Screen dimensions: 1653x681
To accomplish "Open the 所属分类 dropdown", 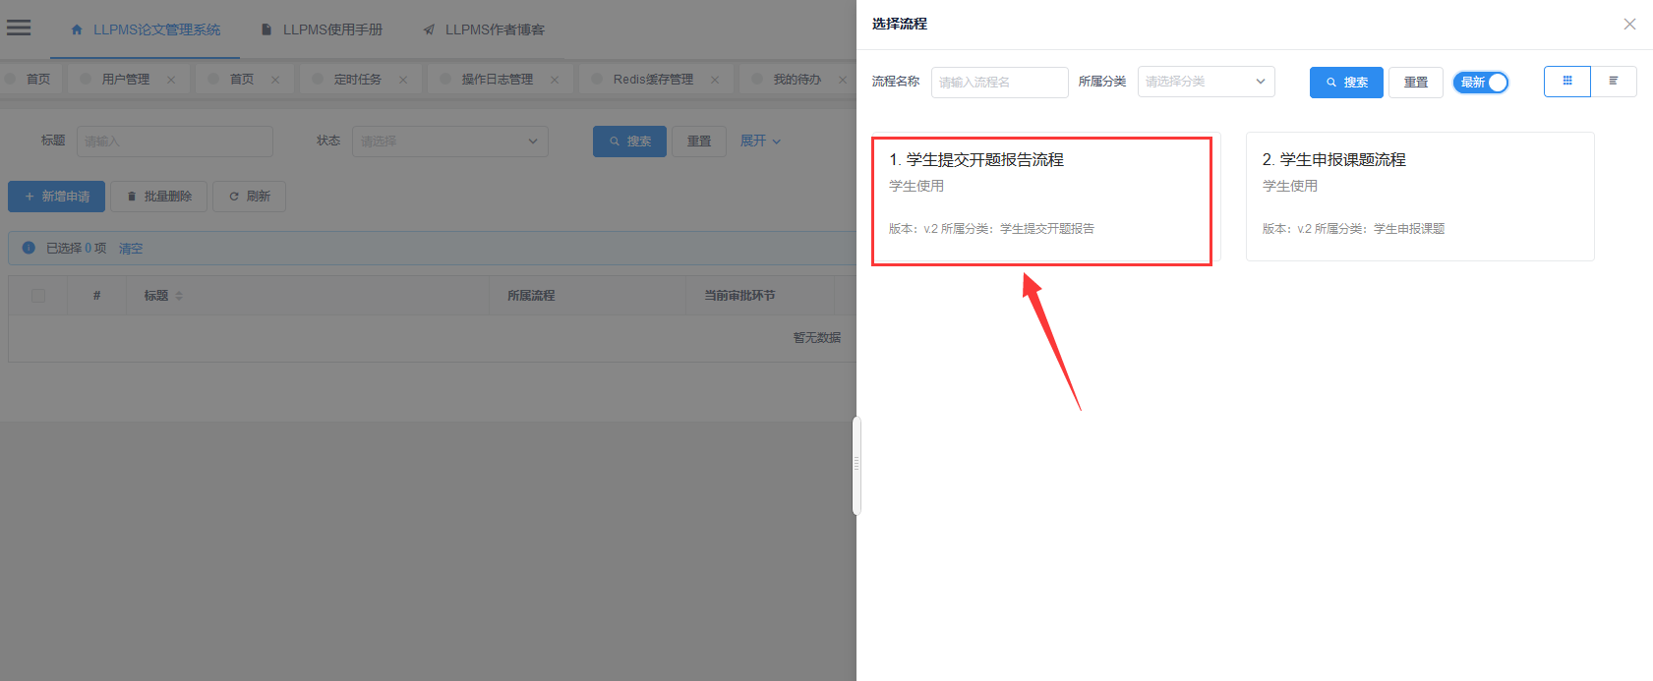I will point(1207,82).
